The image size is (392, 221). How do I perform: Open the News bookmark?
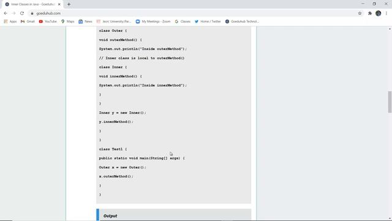(x=85, y=21)
